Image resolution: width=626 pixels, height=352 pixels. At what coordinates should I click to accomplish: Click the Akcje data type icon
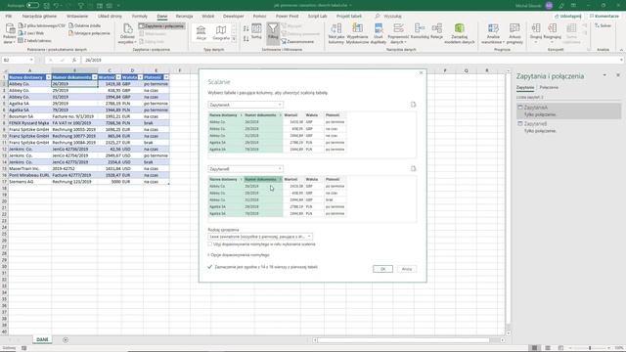click(201, 32)
